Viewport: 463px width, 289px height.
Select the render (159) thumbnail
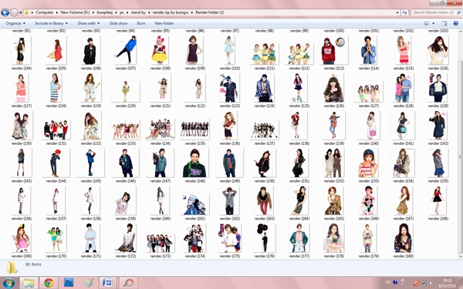[x=126, y=200]
